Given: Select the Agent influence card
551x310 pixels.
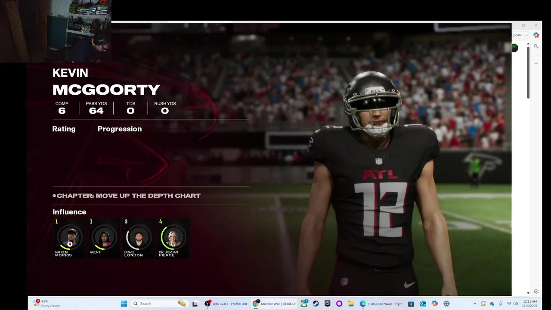Looking at the screenshot, I should 104,239.
